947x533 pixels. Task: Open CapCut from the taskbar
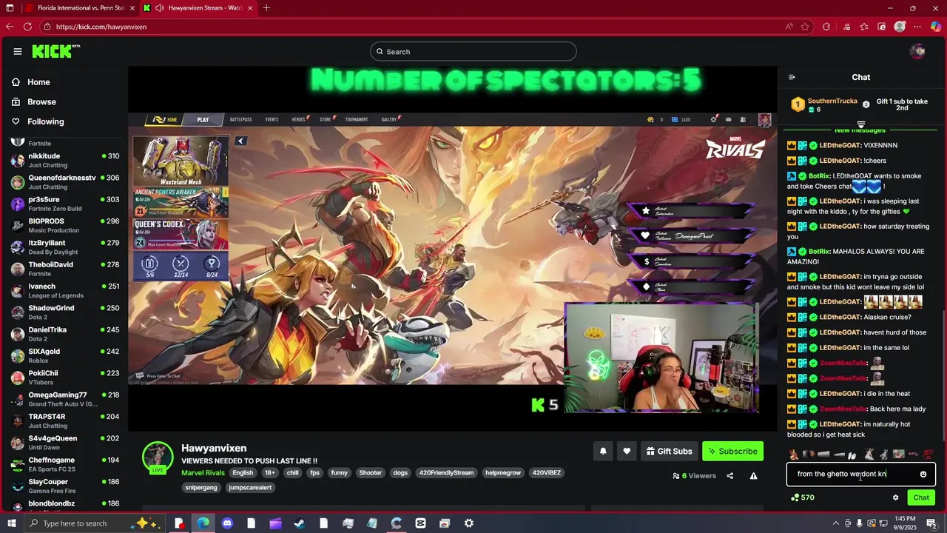420,523
